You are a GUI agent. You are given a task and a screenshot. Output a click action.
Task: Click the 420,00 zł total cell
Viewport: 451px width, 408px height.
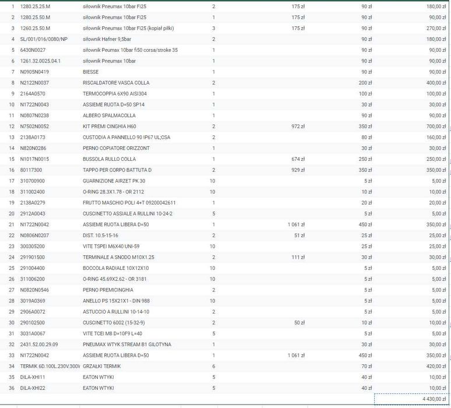pyautogui.click(x=436, y=367)
